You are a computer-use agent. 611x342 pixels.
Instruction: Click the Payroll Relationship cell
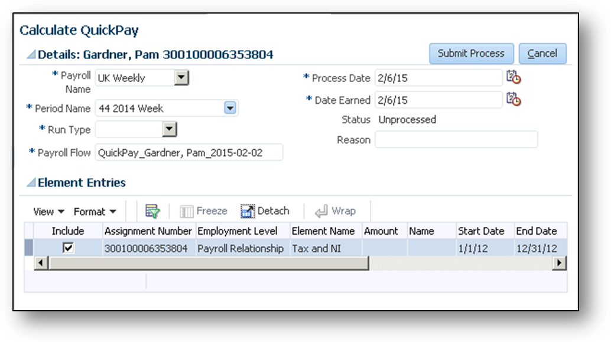pos(242,248)
